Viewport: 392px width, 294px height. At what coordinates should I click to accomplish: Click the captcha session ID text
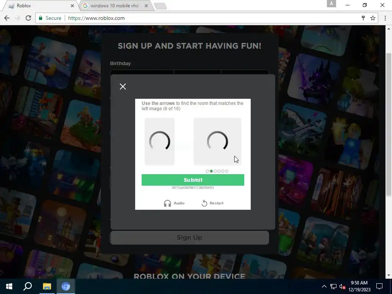point(193,188)
